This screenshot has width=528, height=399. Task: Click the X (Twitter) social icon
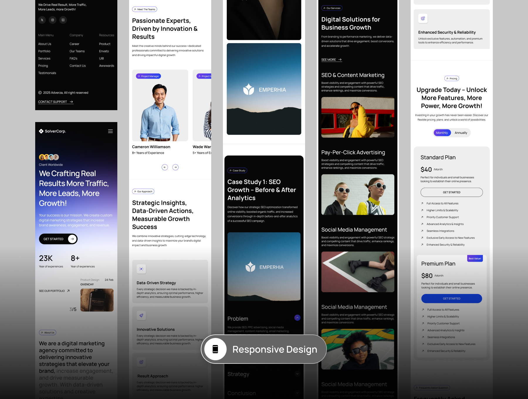coord(42,20)
